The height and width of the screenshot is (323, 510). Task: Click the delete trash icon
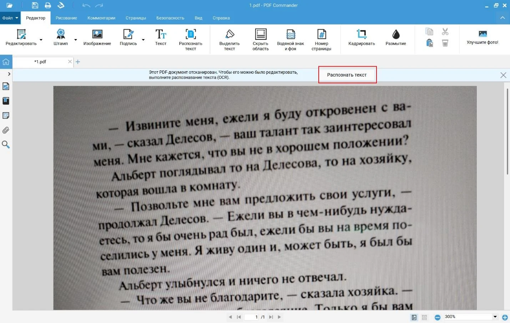click(445, 43)
